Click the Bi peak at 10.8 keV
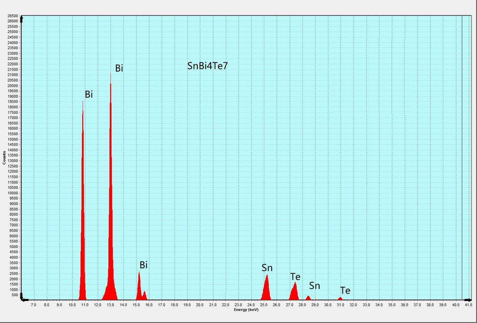Screen dimensions: 477x323 83,200
